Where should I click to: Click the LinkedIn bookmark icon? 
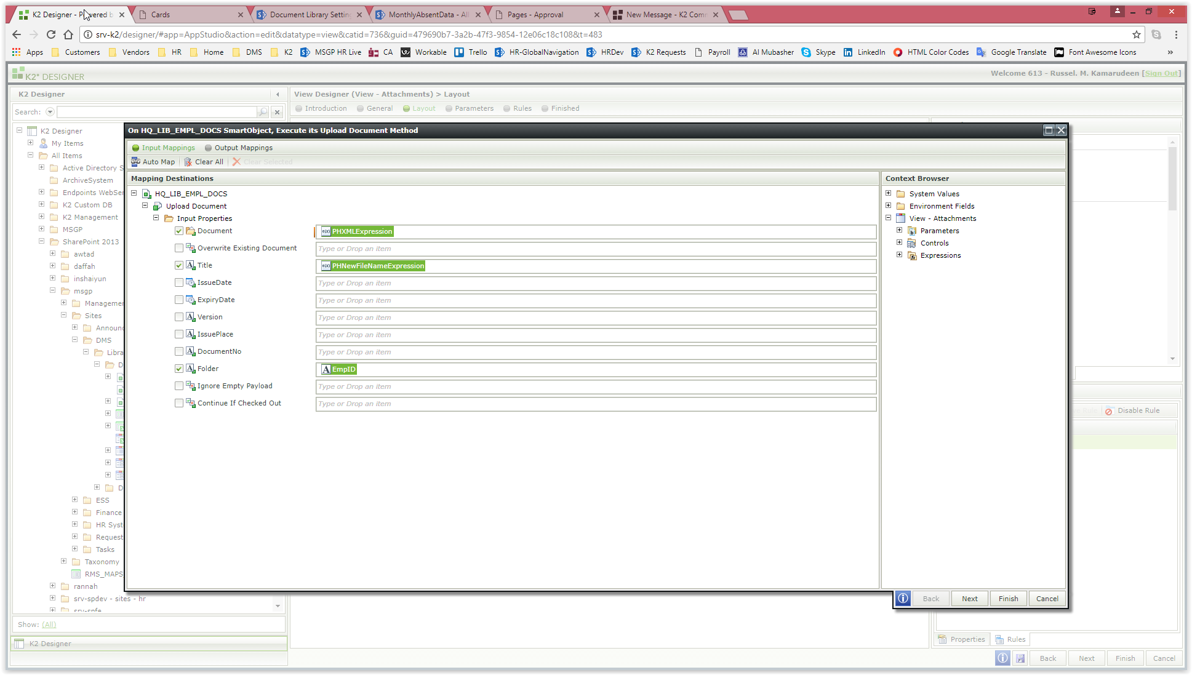point(848,52)
